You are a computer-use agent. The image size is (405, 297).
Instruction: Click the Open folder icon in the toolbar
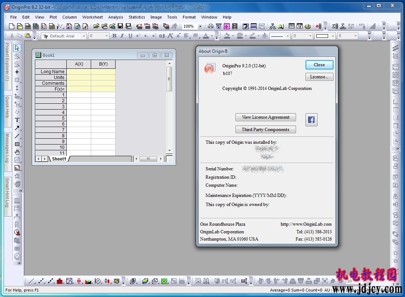click(96, 26)
